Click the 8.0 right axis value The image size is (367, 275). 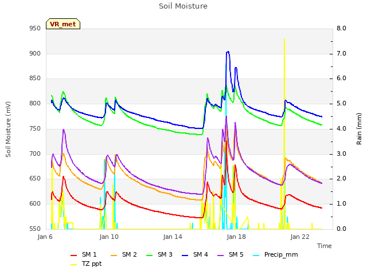coord(341,29)
